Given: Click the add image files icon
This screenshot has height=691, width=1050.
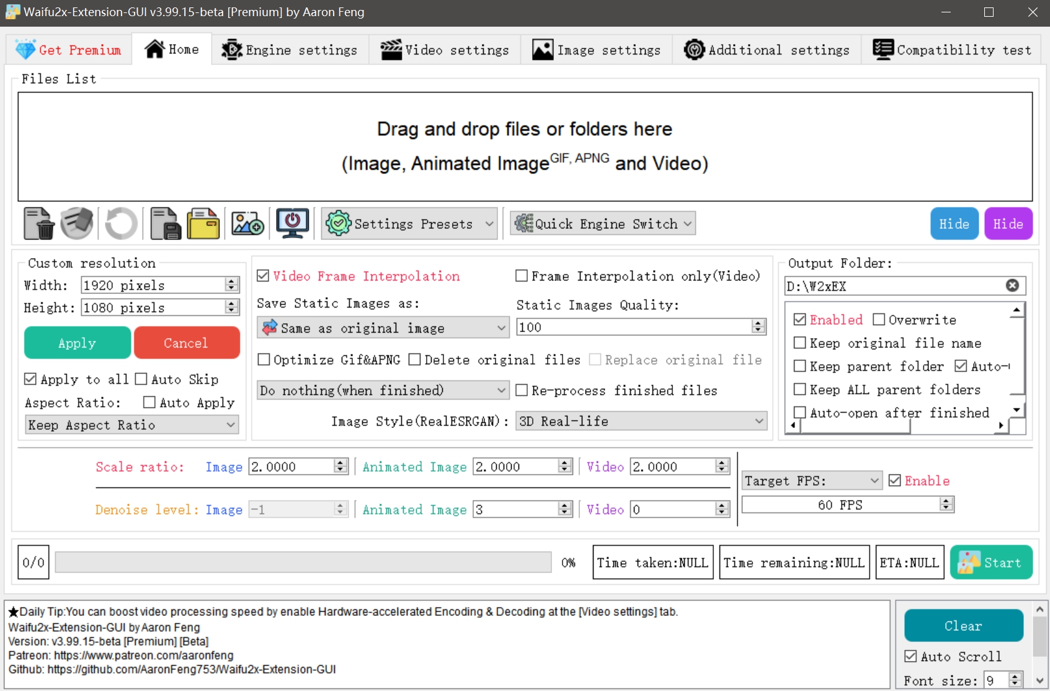Looking at the screenshot, I should 247,223.
